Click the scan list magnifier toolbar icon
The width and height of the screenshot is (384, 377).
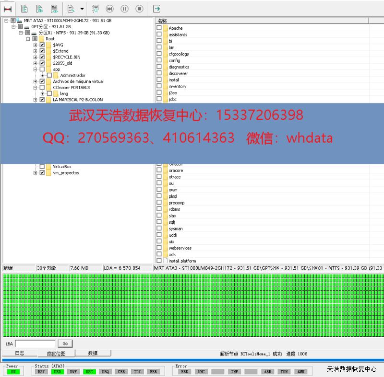tap(95, 9)
